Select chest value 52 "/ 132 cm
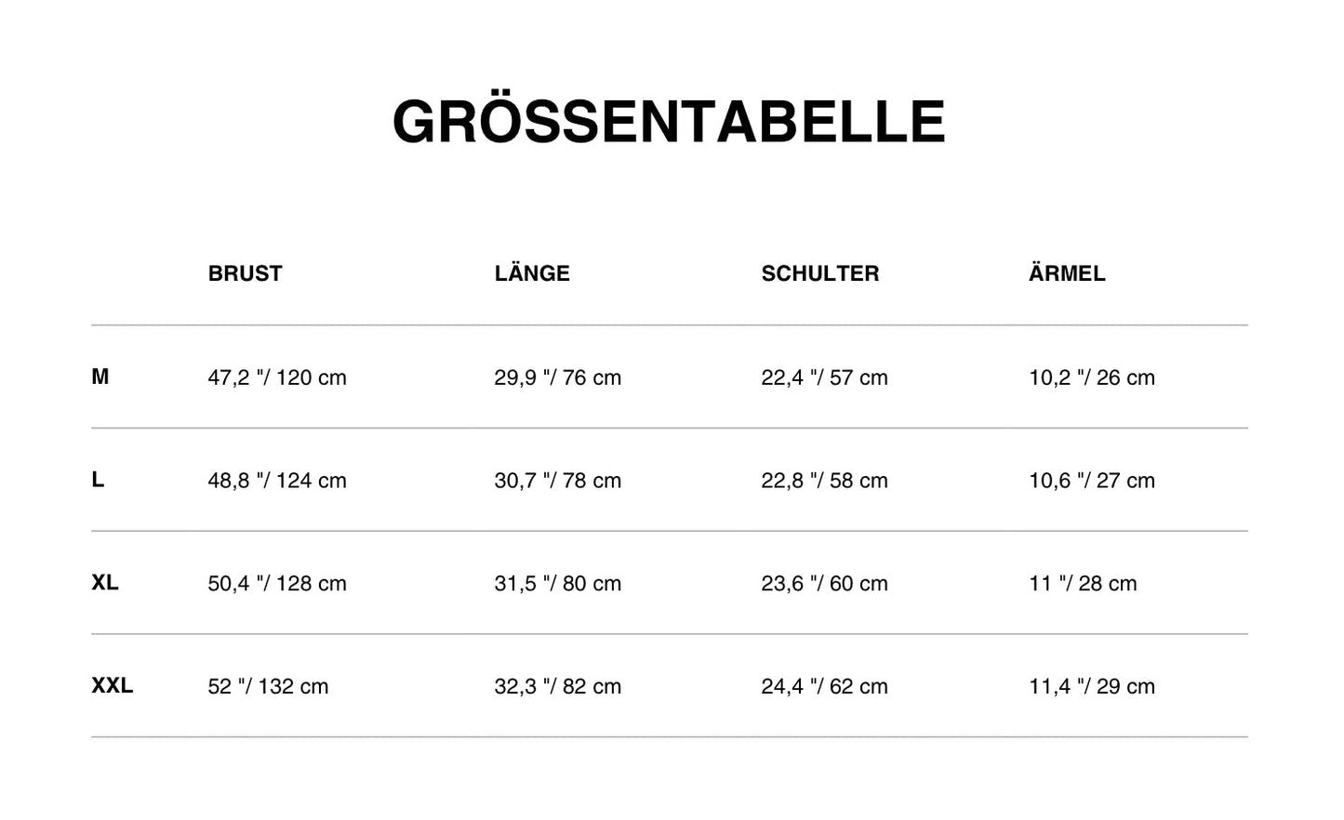Viewport: 1344px width, 820px height. pyautogui.click(x=268, y=687)
